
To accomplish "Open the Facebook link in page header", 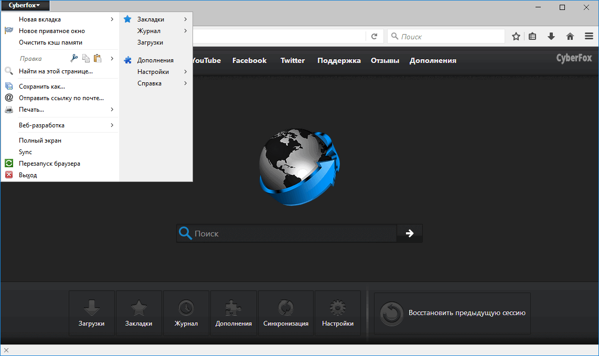I will coord(249,60).
